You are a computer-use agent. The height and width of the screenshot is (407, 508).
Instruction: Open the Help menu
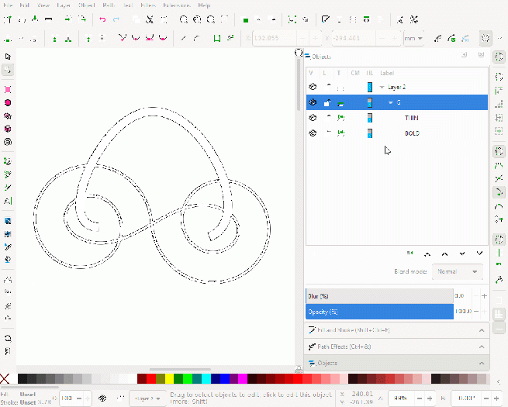pyautogui.click(x=204, y=5)
